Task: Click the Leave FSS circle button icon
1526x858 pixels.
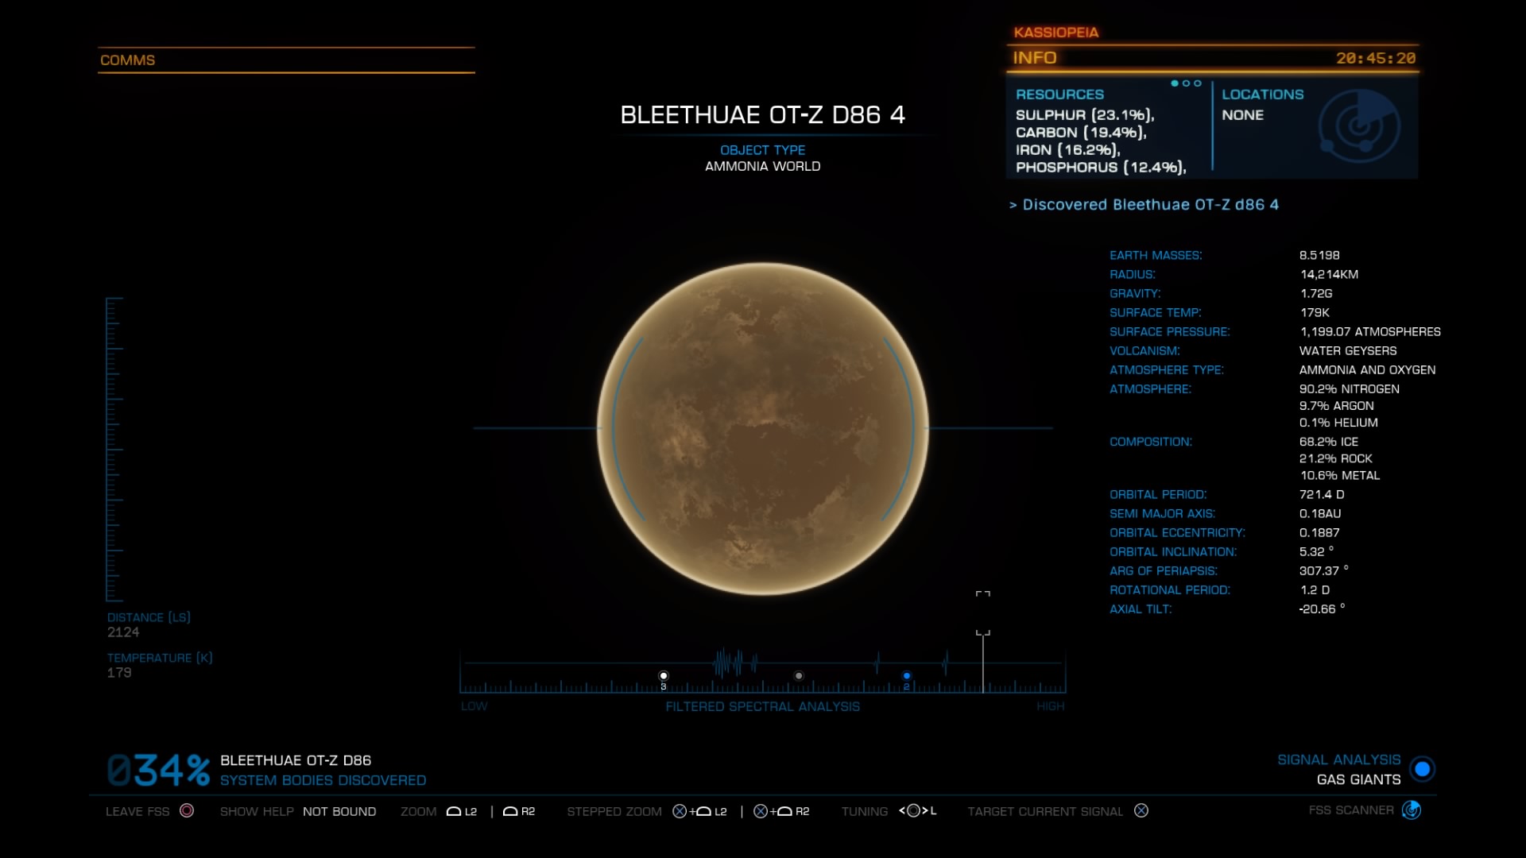Action: pyautogui.click(x=187, y=810)
